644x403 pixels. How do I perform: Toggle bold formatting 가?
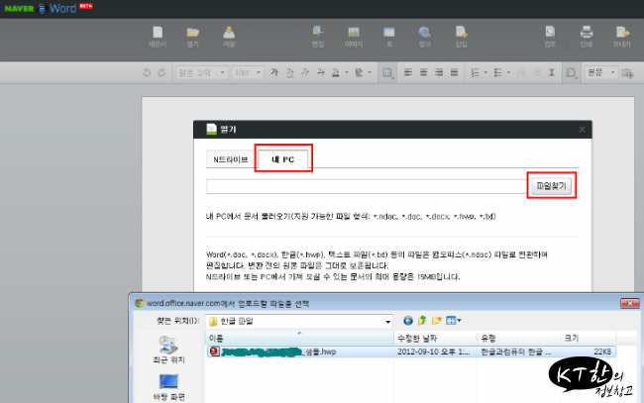(274, 72)
